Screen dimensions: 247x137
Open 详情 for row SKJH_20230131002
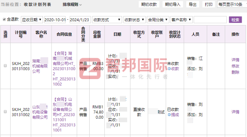235,112
